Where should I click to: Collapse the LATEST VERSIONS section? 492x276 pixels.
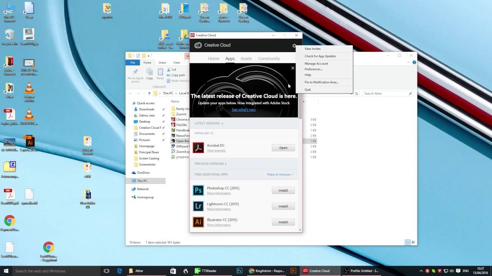point(209,123)
